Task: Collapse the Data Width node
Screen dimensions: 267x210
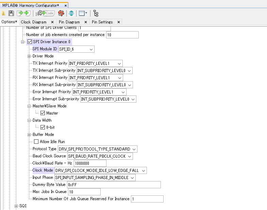Action: pyautogui.click(x=29, y=121)
